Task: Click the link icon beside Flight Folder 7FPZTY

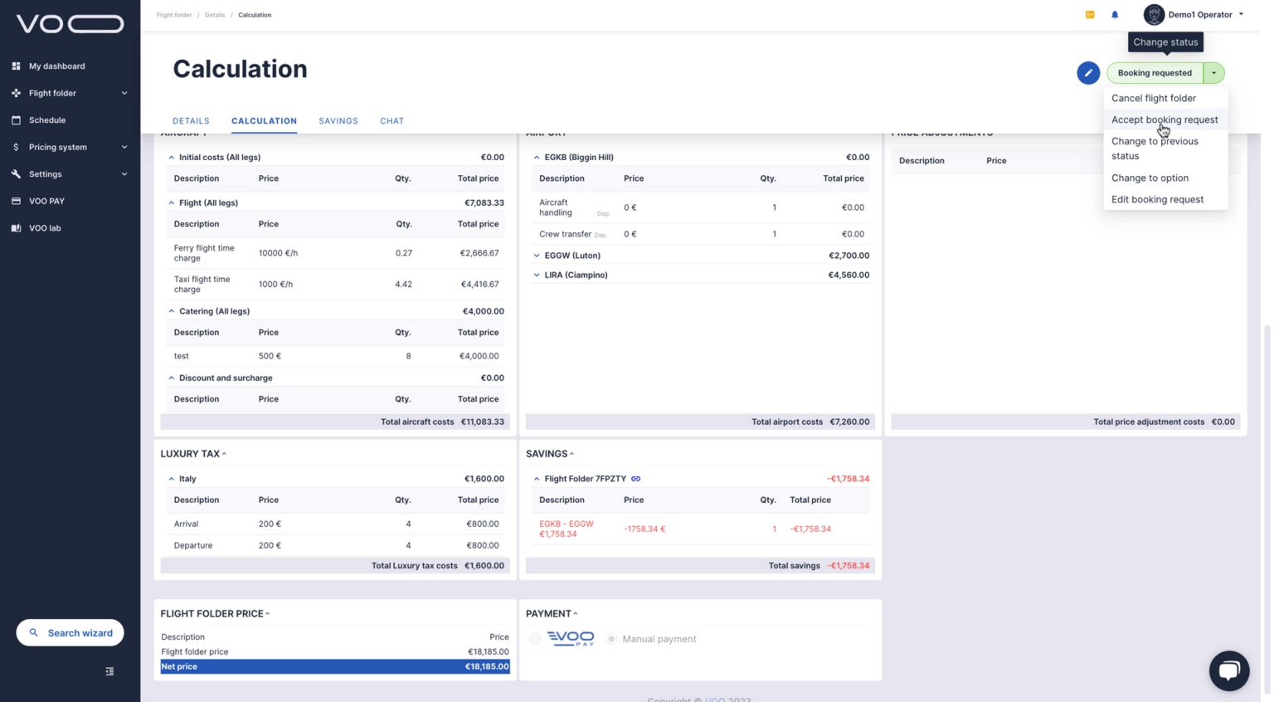Action: pyautogui.click(x=635, y=479)
